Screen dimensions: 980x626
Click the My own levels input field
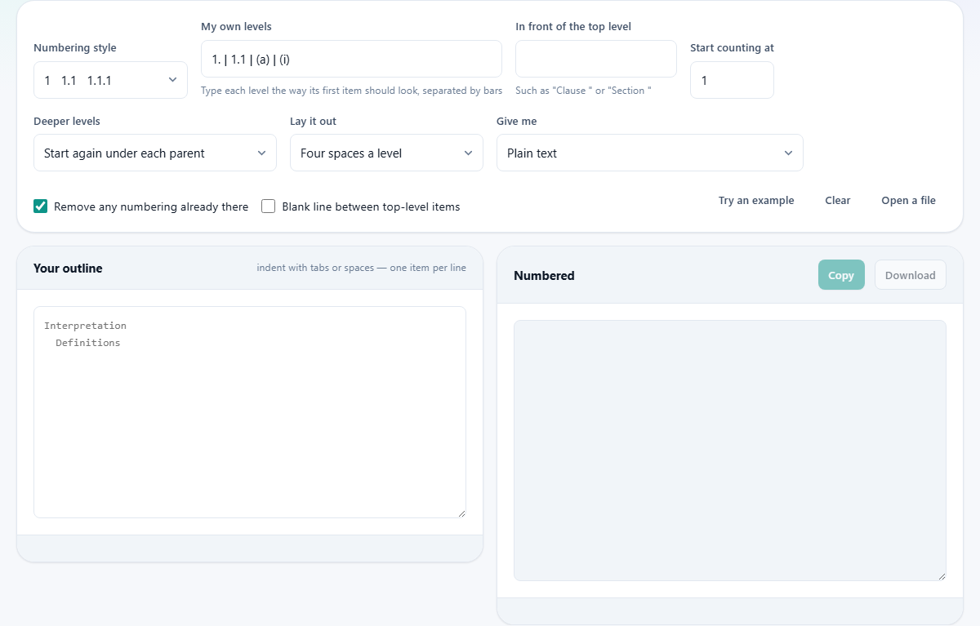[x=351, y=59]
